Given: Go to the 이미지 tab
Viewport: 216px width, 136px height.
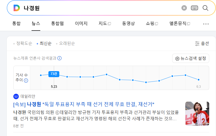Looking at the screenshot, I should (x=81, y=23).
